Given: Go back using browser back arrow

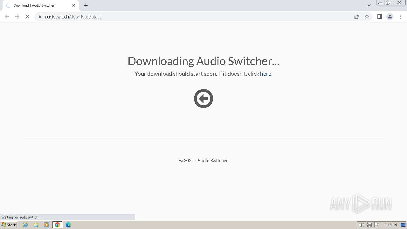Looking at the screenshot, I should [7, 17].
